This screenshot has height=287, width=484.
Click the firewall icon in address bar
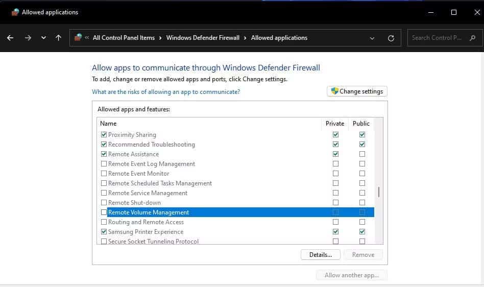(x=78, y=37)
